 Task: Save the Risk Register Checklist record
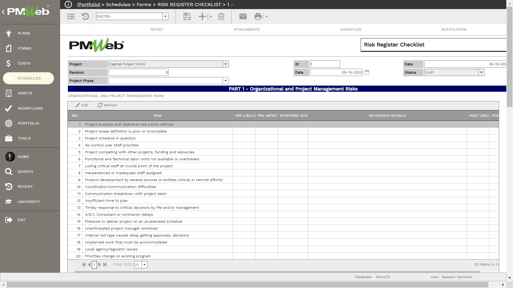pyautogui.click(x=187, y=16)
